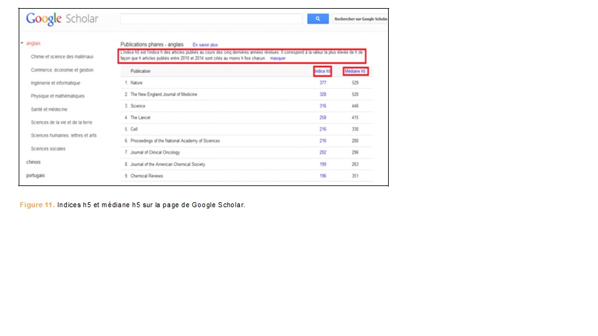Open Journal of Clinical Oncology h5-index 202
This screenshot has width=598, height=336.
coord(323,152)
